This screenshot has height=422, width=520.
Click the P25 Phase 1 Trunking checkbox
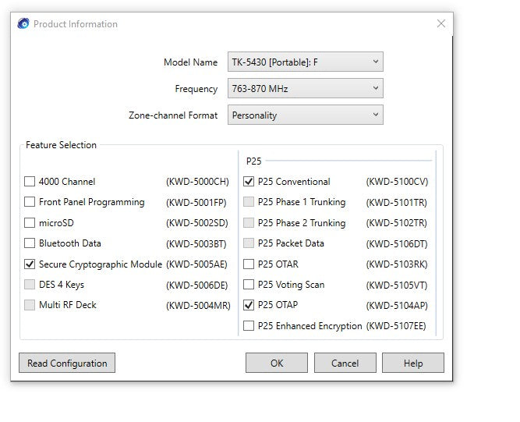click(x=249, y=202)
